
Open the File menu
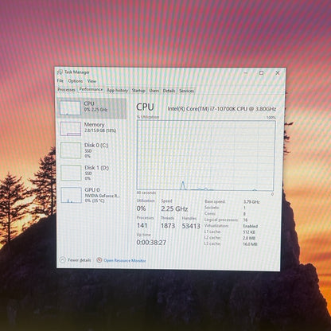(60, 80)
